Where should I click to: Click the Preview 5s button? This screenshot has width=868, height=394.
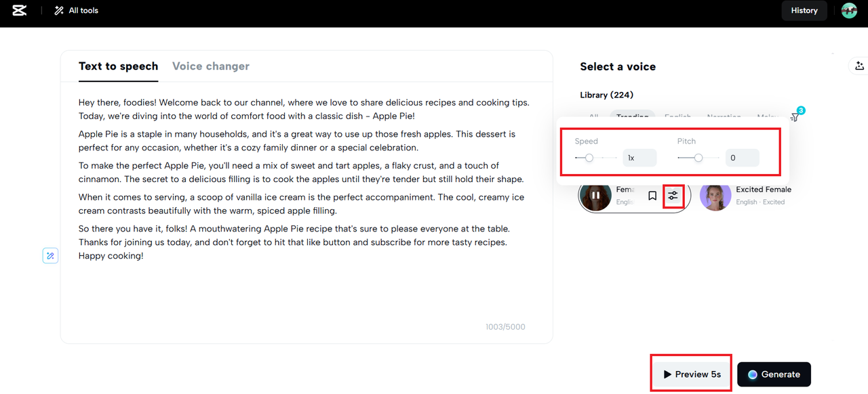tap(692, 374)
